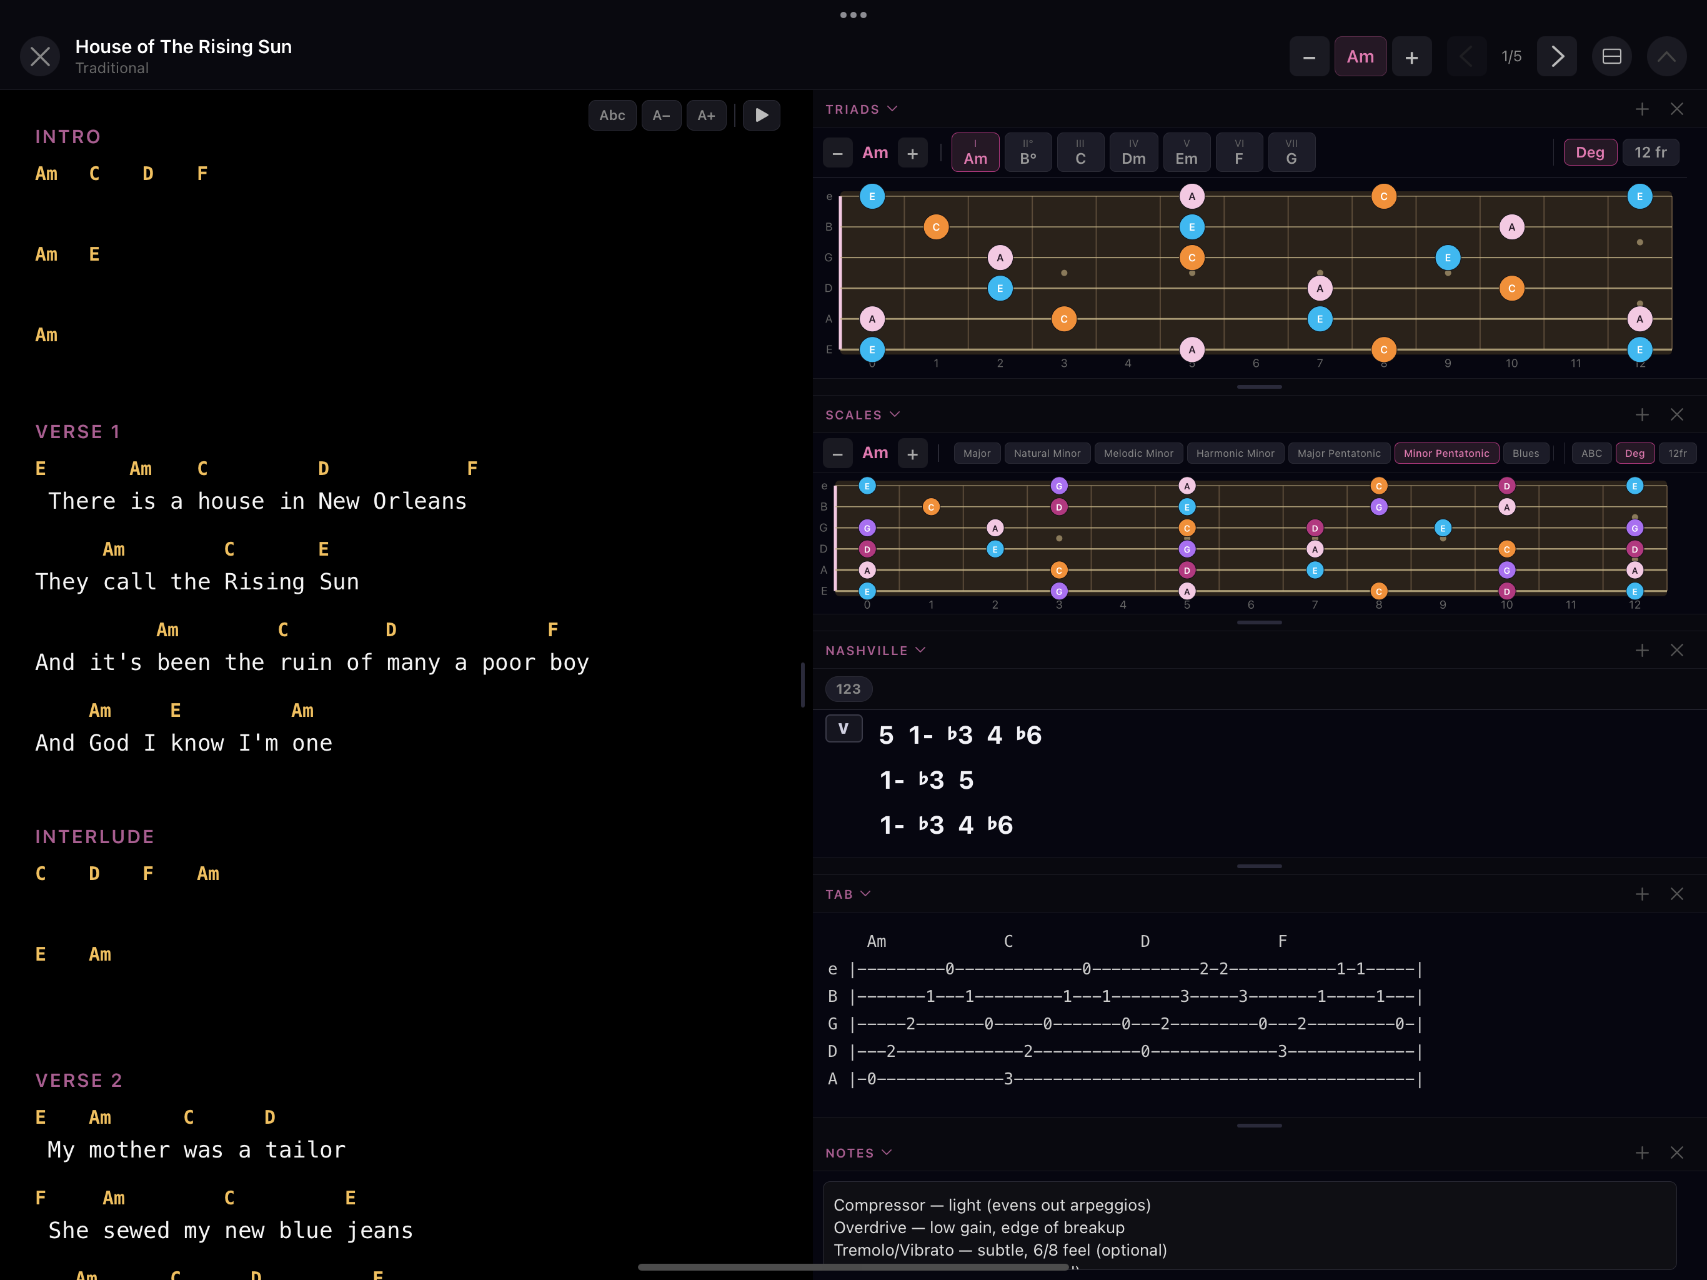1707x1280 pixels.
Task: Transpose key down with top minus button
Action: pos(1310,56)
